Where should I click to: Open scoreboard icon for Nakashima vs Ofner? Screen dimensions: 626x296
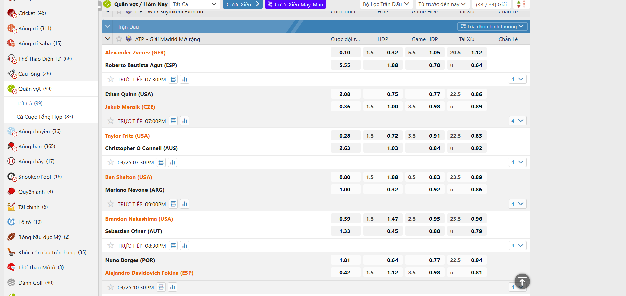tap(173, 246)
